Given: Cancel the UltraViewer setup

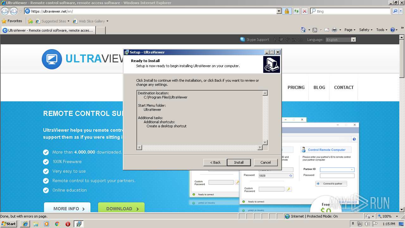Looking at the screenshot, I should click(265, 162).
